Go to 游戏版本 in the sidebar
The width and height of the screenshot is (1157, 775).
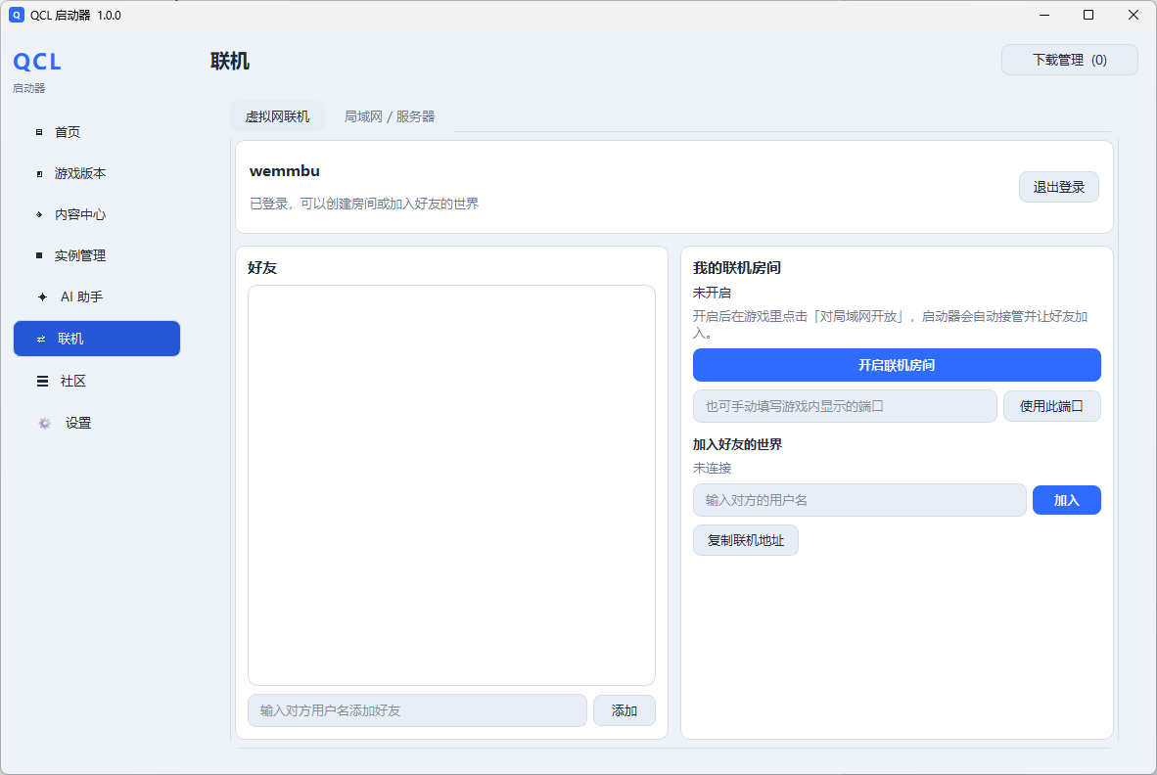pos(97,173)
